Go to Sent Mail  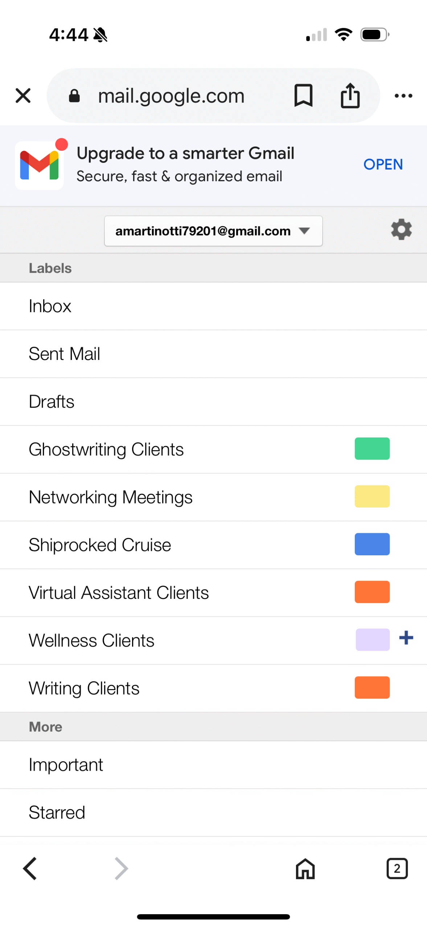pos(65,354)
